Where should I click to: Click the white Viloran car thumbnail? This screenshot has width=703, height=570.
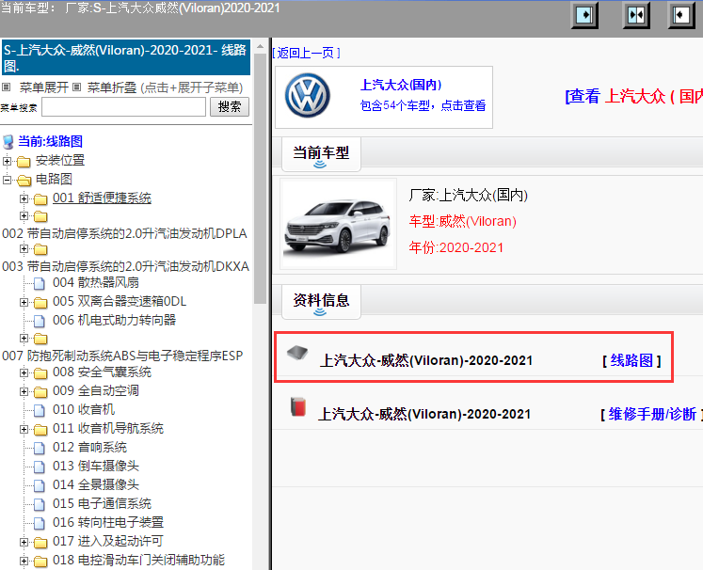pos(338,224)
